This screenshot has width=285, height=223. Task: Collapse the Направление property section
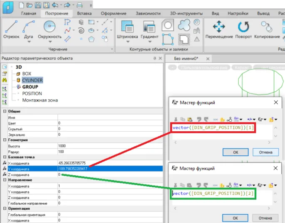coord(5,181)
